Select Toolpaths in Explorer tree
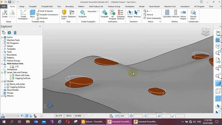 coord(11,49)
